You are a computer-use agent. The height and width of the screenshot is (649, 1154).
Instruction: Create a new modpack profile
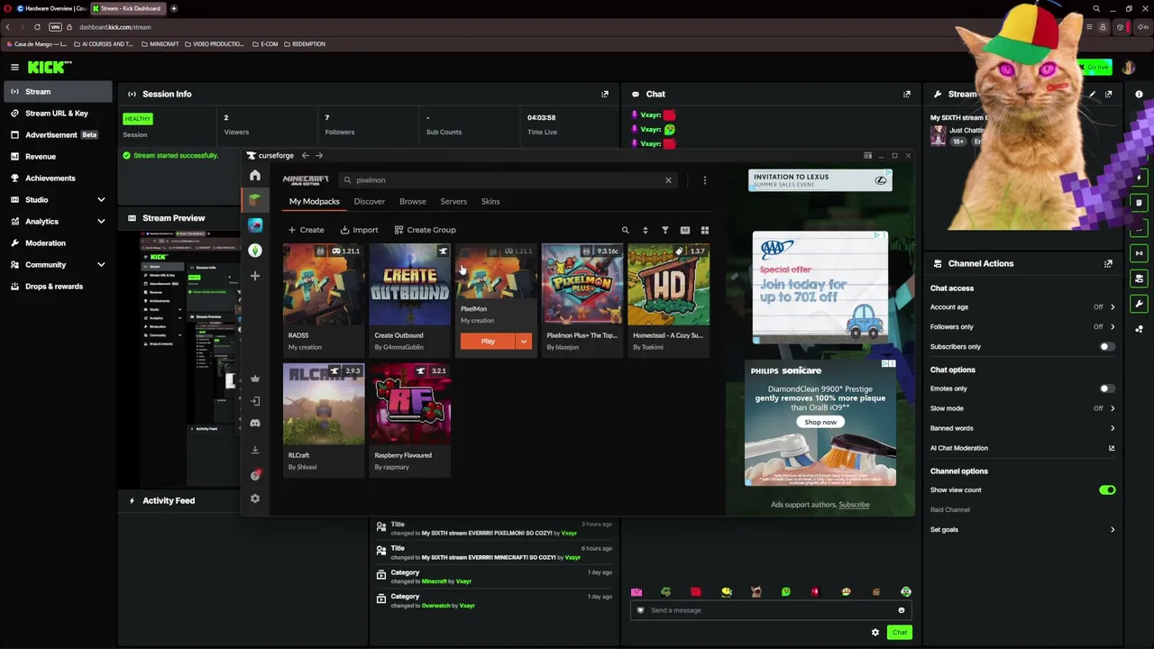click(x=307, y=230)
